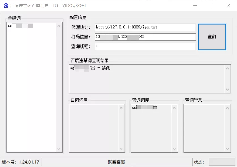
Task: Select the result line ending in 禁词
Action: point(90,68)
